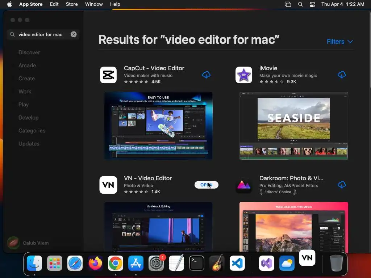The width and height of the screenshot is (371, 278).
Task: View the VN Multi-track Editing screenshot
Action: pos(158,227)
